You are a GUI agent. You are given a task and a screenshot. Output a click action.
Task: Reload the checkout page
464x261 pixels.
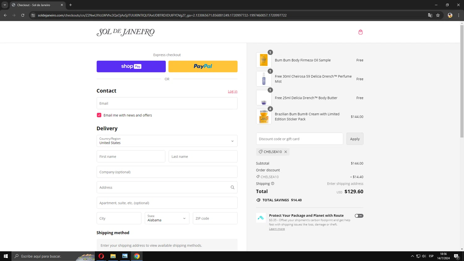[23, 15]
